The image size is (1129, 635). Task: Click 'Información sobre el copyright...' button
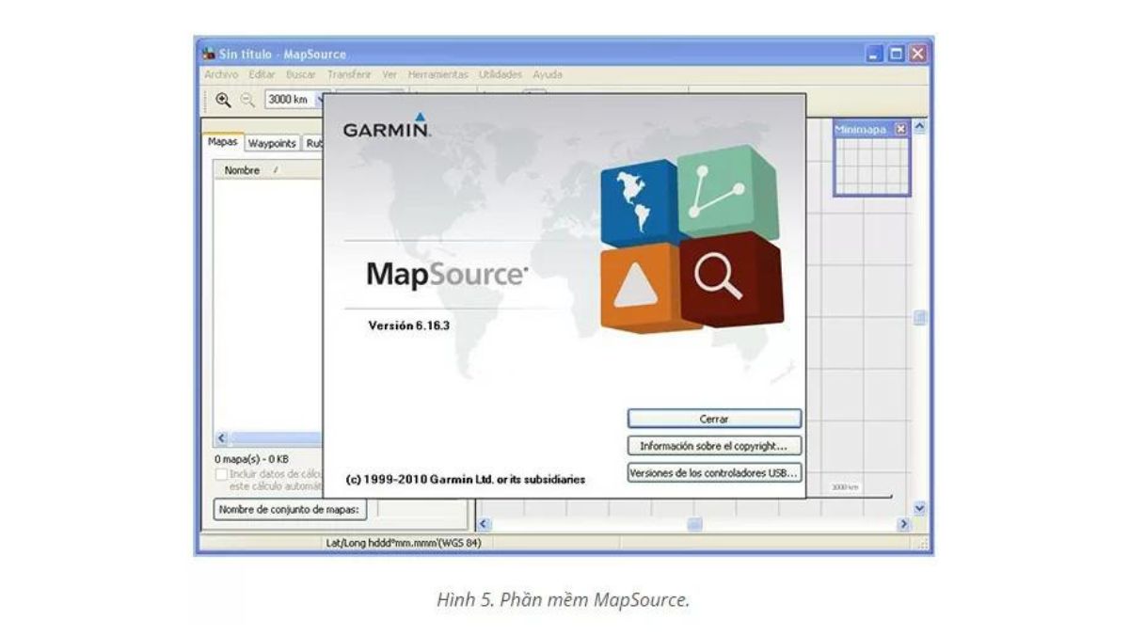[x=714, y=446]
